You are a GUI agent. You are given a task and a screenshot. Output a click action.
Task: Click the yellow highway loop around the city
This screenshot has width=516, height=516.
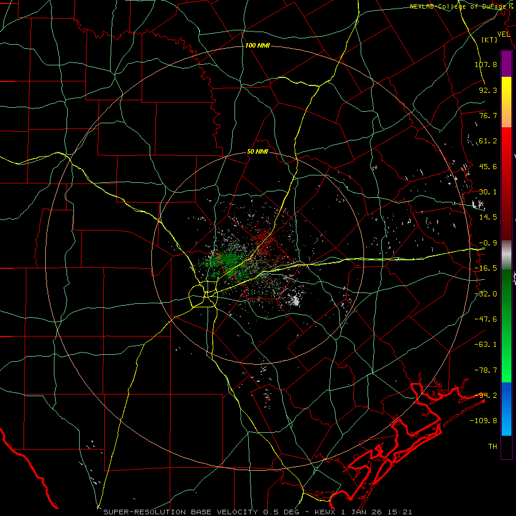coord(204,294)
